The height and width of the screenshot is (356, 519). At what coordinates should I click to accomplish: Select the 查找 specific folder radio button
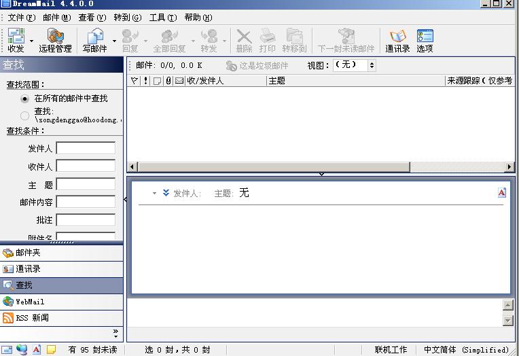[25, 115]
